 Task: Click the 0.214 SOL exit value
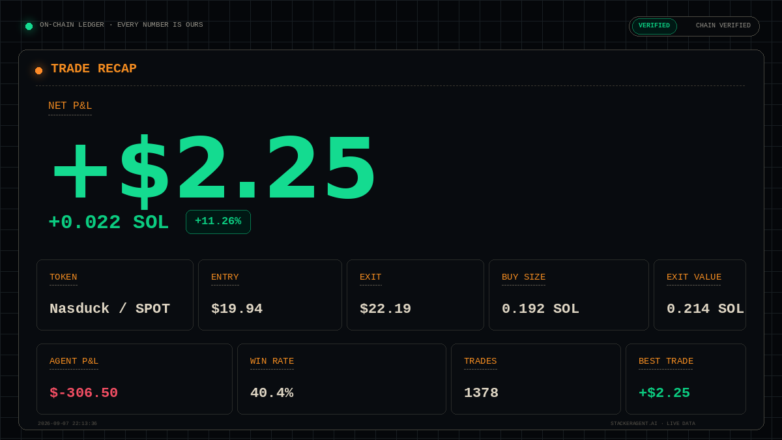(x=705, y=309)
